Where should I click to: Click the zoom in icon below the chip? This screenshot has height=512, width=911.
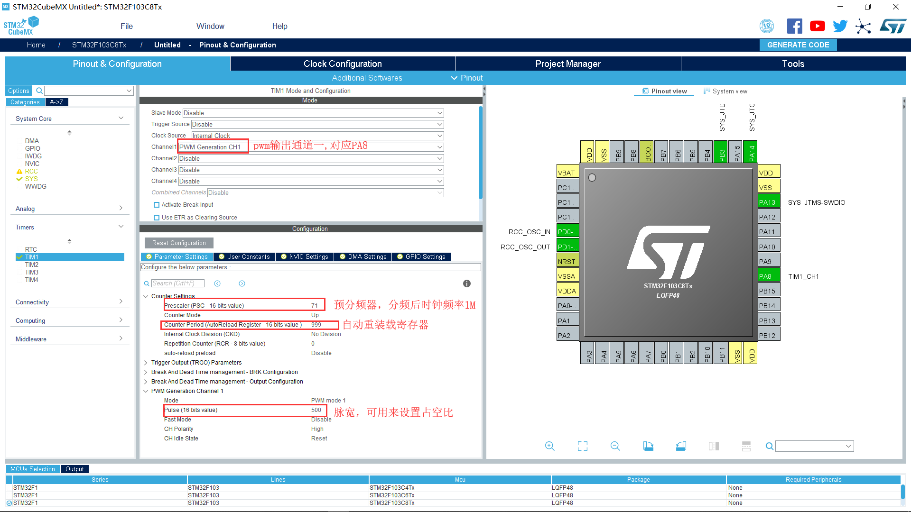549,446
